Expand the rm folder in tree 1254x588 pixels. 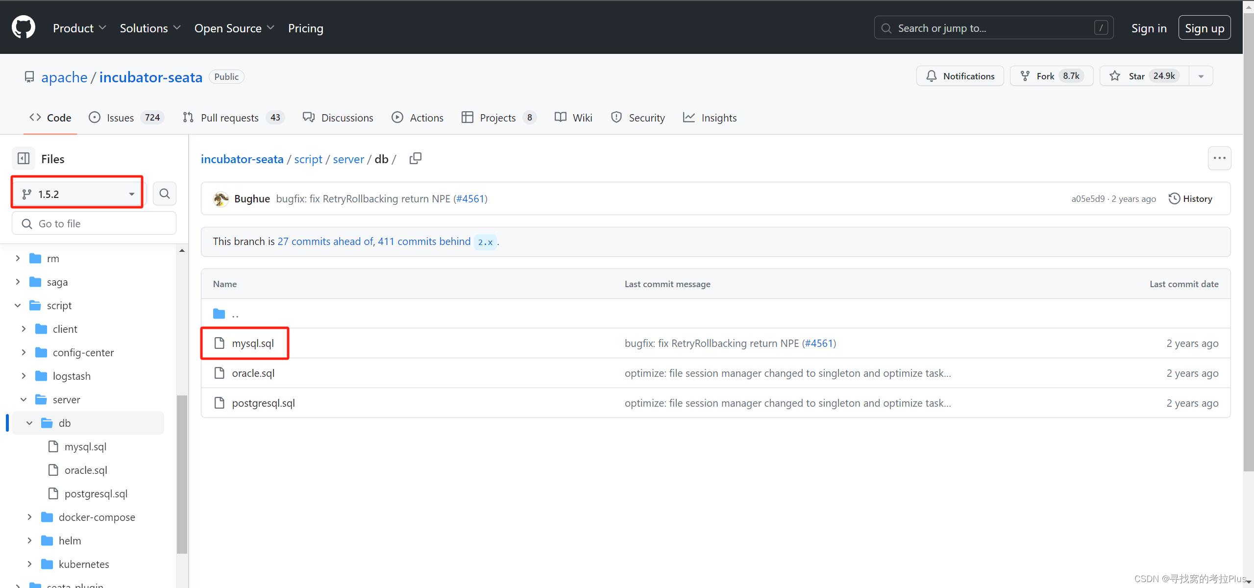(x=18, y=258)
